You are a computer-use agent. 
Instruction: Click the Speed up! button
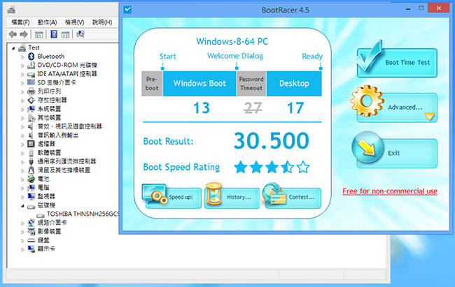tap(173, 198)
